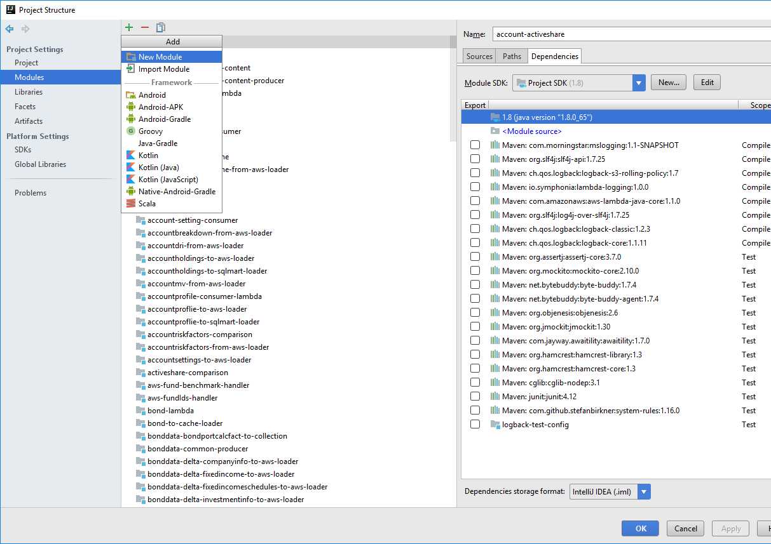This screenshot has height=544, width=771.
Task: Open the Dependencies storage format dropdown
Action: click(644, 491)
